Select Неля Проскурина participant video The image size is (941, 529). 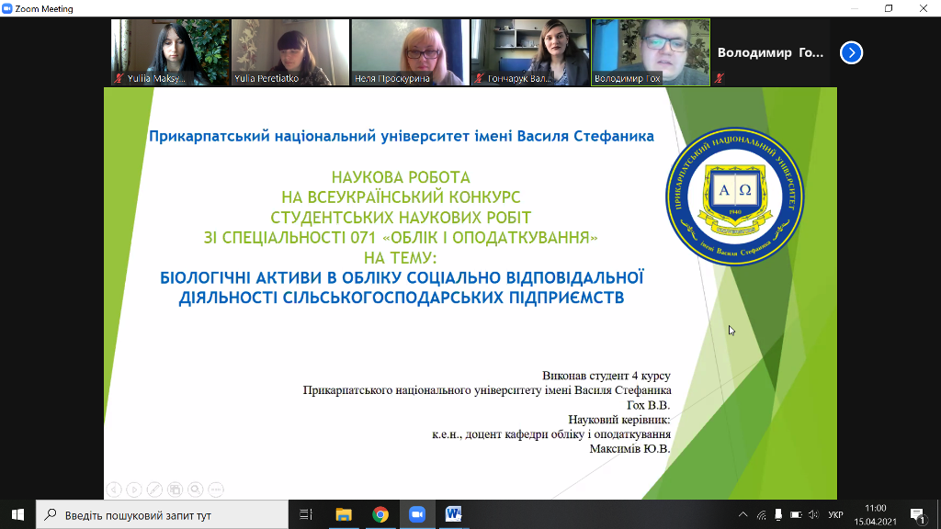tap(407, 52)
